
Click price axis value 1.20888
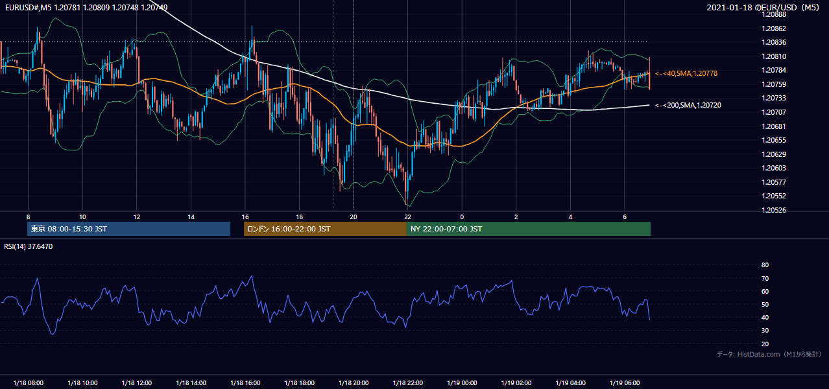[774, 14]
